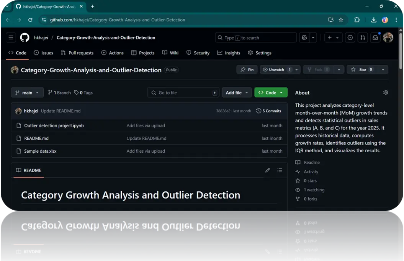Screen dimensions: 404x261
Task: Open the pull requests icon in header
Action: click(363, 38)
